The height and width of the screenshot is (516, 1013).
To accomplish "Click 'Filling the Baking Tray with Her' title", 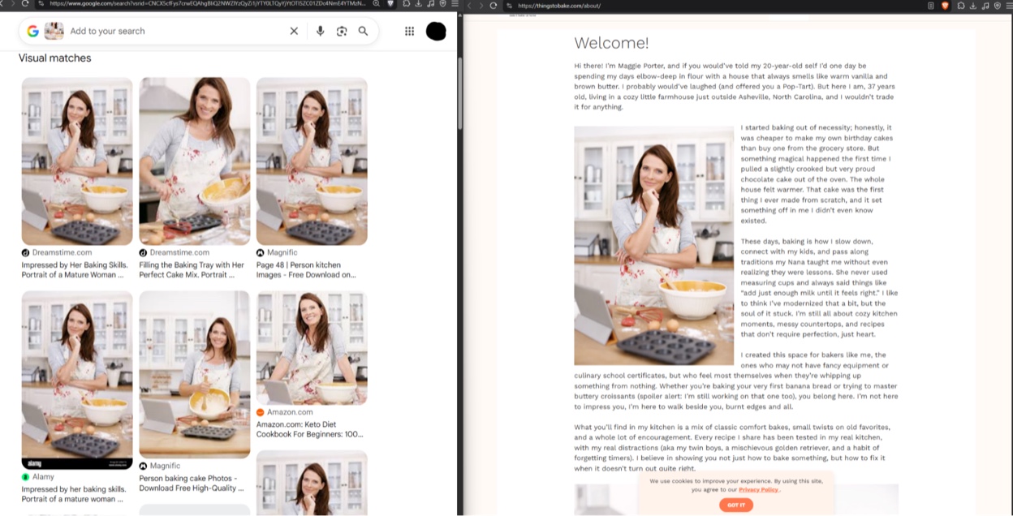I will tap(192, 270).
